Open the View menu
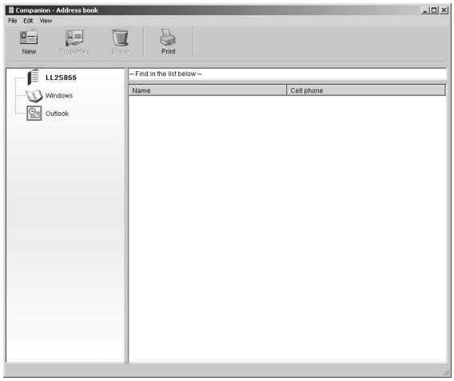The width and height of the screenshot is (454, 381). (46, 21)
